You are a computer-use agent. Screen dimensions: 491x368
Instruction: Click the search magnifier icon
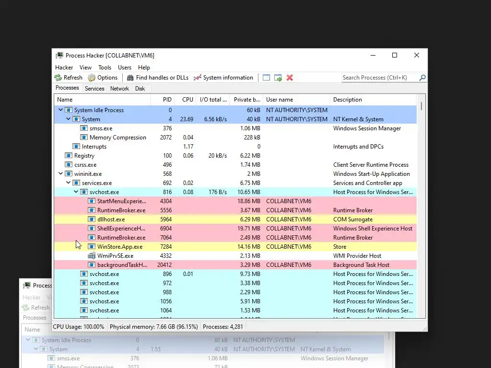pyautogui.click(x=422, y=77)
